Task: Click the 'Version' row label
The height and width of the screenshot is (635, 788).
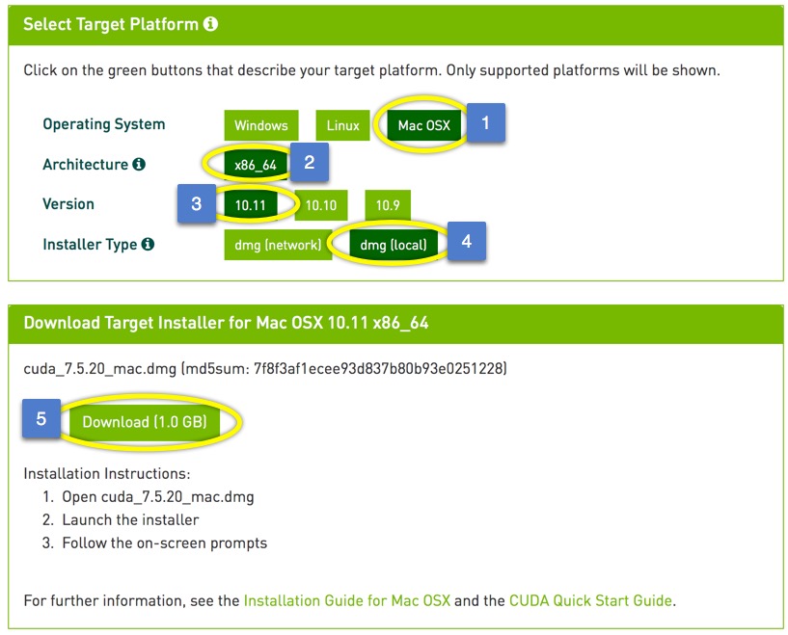Action: 68,204
